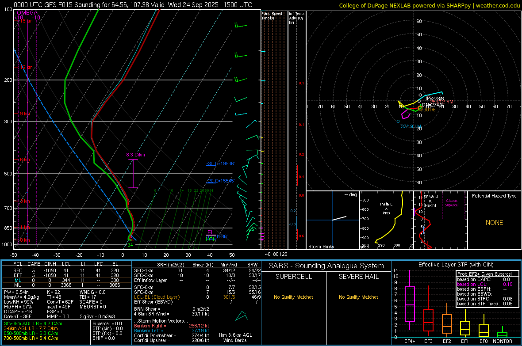Click the SARS - Sounding Analogue System title
The width and height of the screenshot is (522, 346).
[x=326, y=266]
